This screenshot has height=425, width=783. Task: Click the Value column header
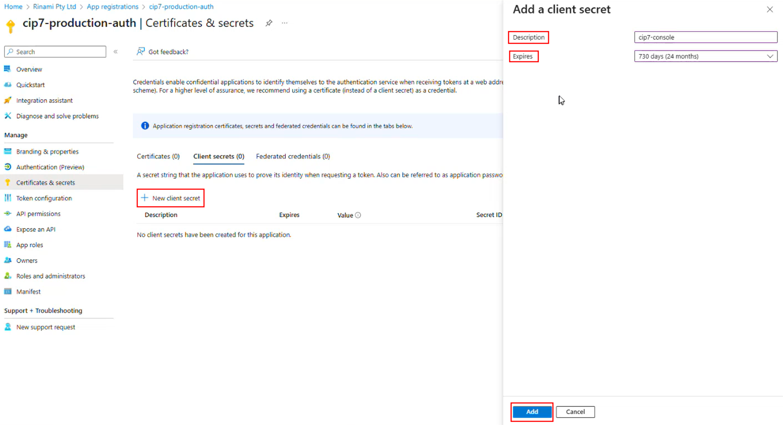(345, 215)
